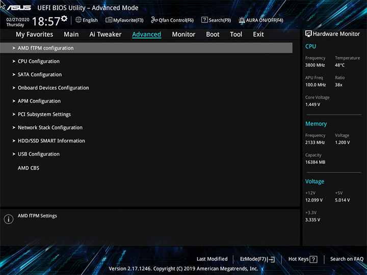
Task: Click the Search question mark icon
Action: [x=204, y=20]
